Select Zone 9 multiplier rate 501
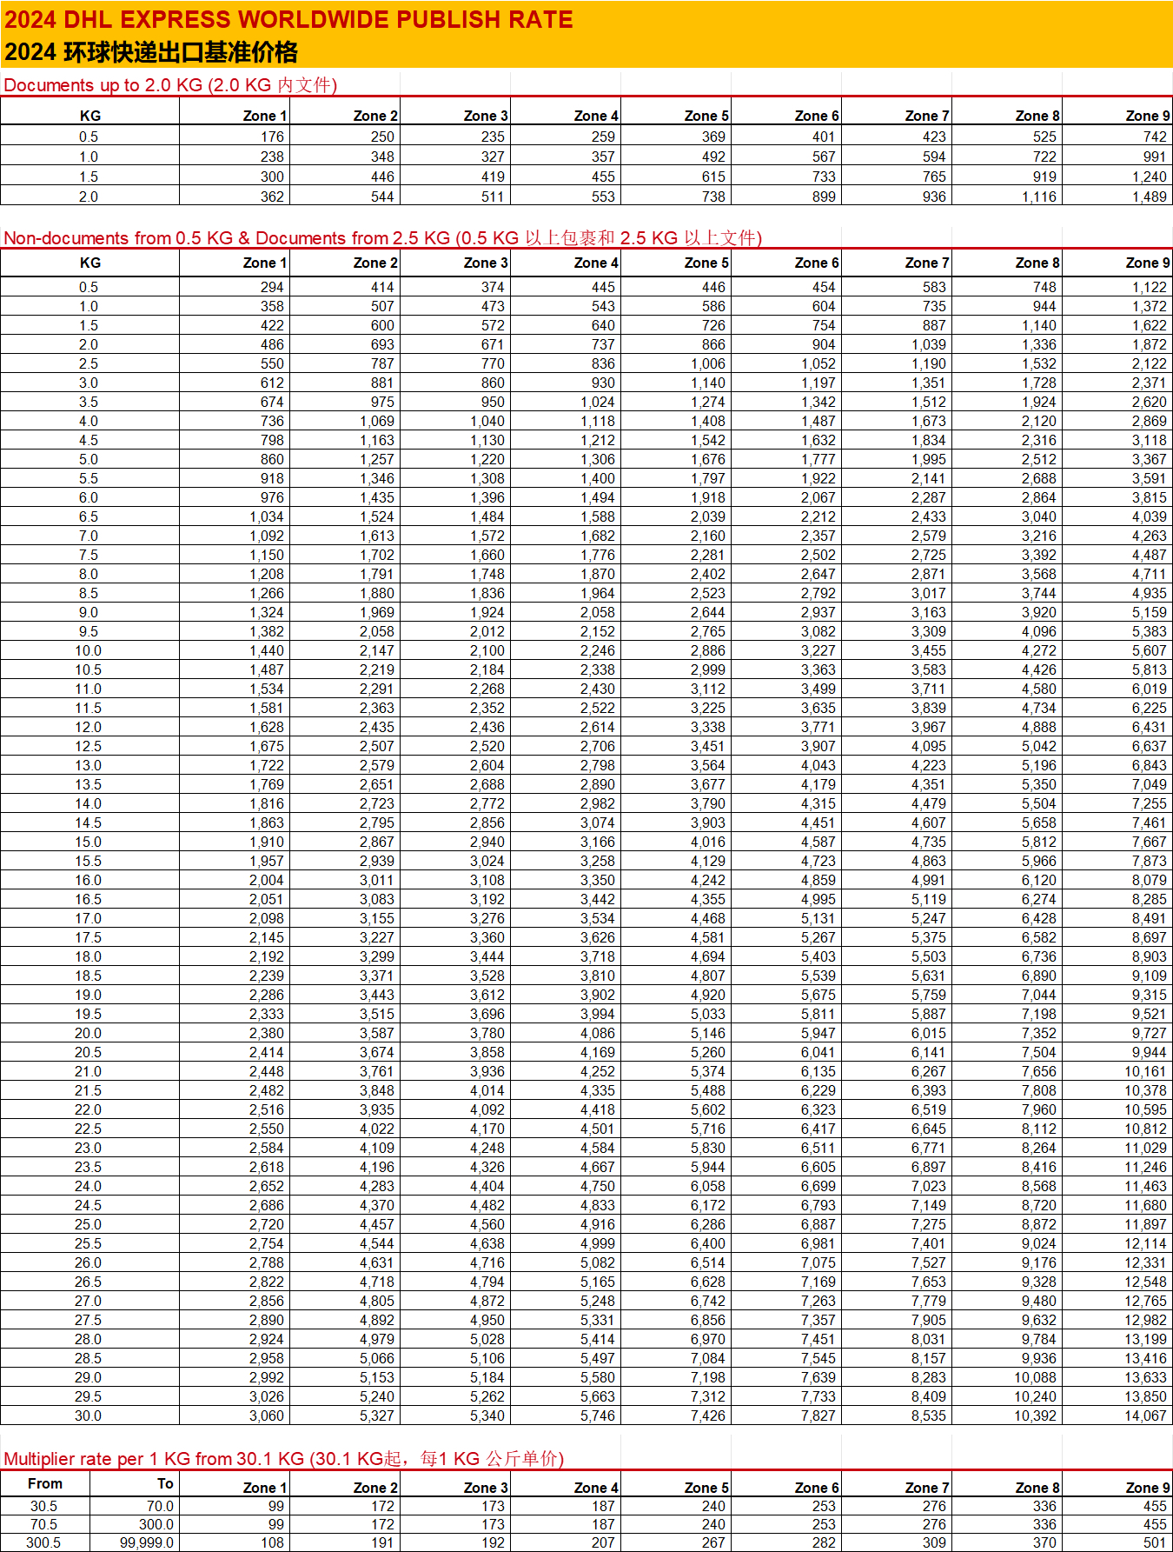The image size is (1173, 1552). [1155, 1542]
